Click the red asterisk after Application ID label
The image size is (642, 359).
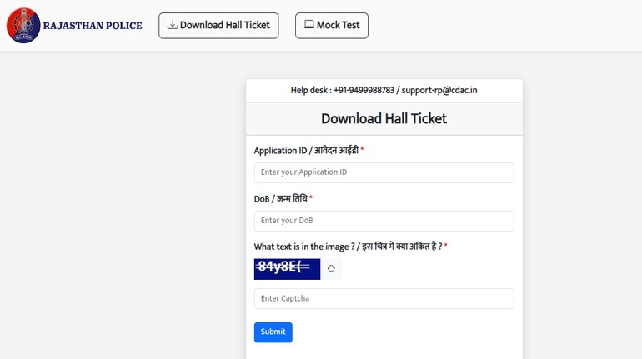362,149
